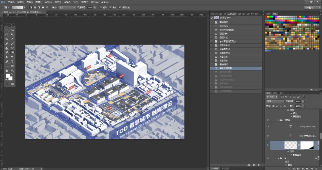The image size is (322, 170).
Task: Delete layer with the trash icon
Action: click(x=316, y=169)
